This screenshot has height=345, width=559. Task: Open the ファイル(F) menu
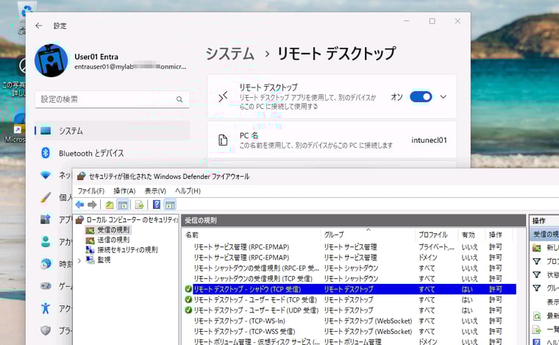(91, 191)
